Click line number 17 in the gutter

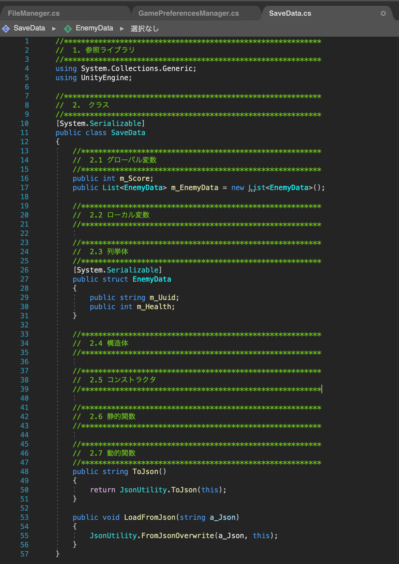(24, 188)
